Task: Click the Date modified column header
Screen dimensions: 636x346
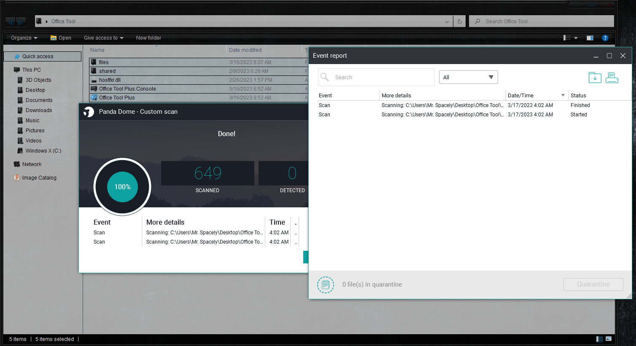Action: [x=245, y=50]
